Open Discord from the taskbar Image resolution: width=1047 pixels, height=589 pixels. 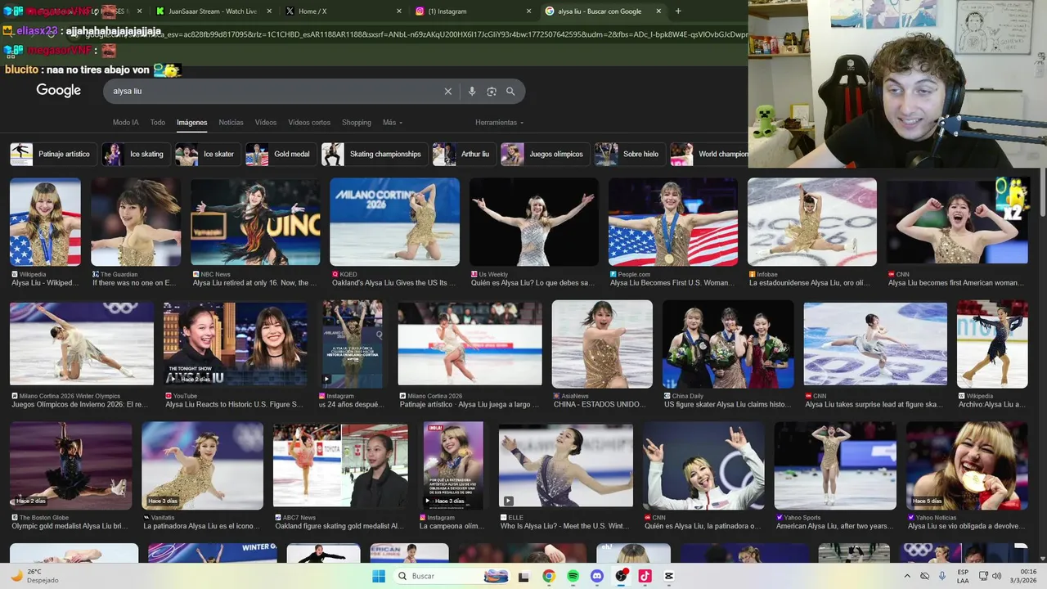597,576
